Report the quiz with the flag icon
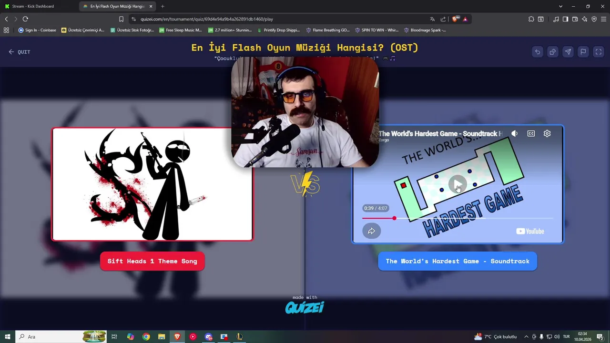Screen dimensions: 610x343 (x=583, y=52)
